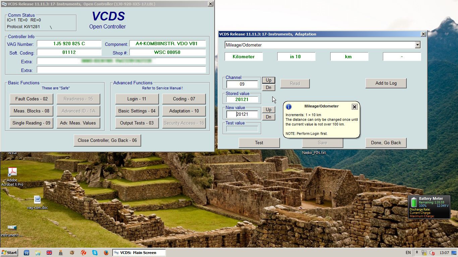Click the blue info icon in the balloon tip
This screenshot has width=458, height=257.
pos(288,107)
